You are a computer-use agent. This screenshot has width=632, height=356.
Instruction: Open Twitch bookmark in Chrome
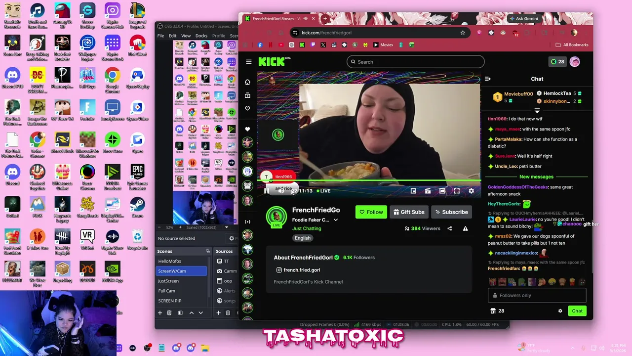[313, 45]
